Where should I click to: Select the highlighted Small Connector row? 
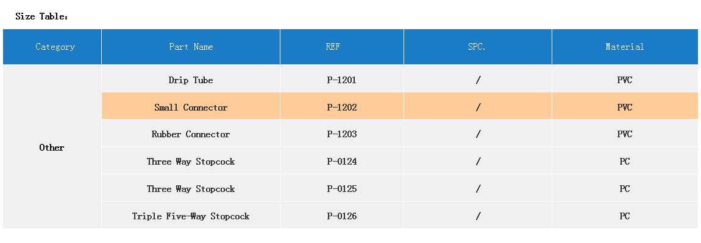click(191, 108)
